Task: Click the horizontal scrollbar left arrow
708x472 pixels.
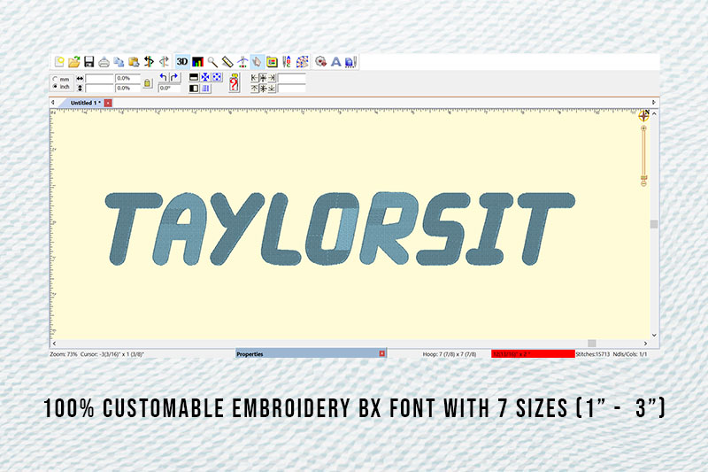Action: coord(54,344)
